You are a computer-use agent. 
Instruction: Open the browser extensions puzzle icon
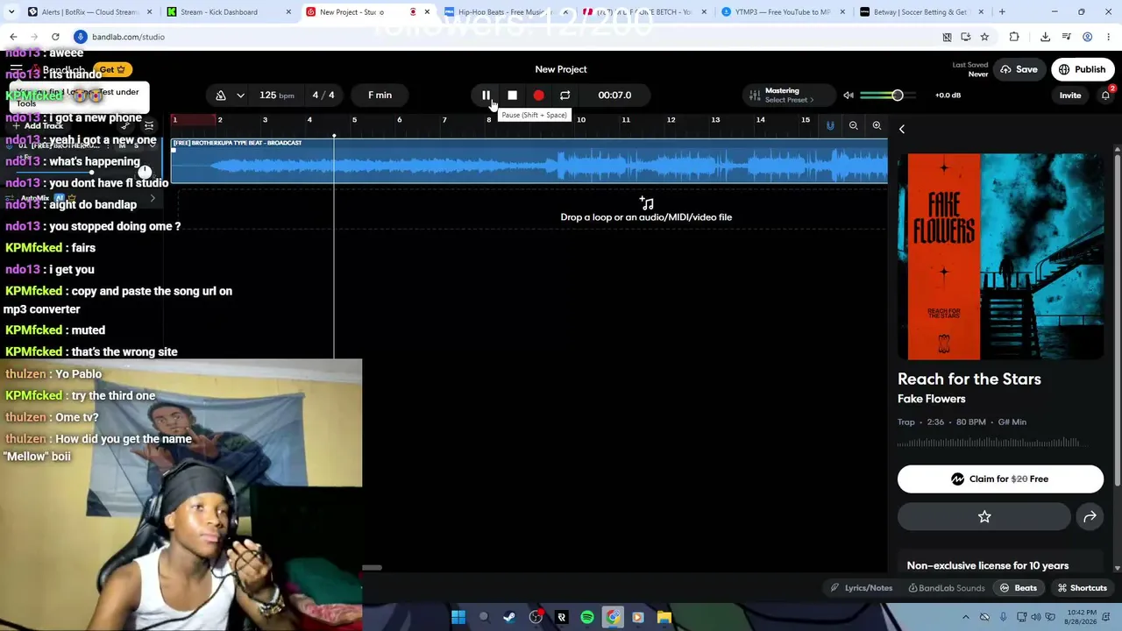click(x=1014, y=37)
